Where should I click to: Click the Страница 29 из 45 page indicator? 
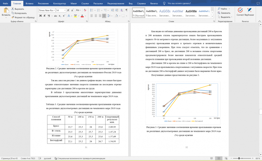pyautogui.click(x=9, y=158)
